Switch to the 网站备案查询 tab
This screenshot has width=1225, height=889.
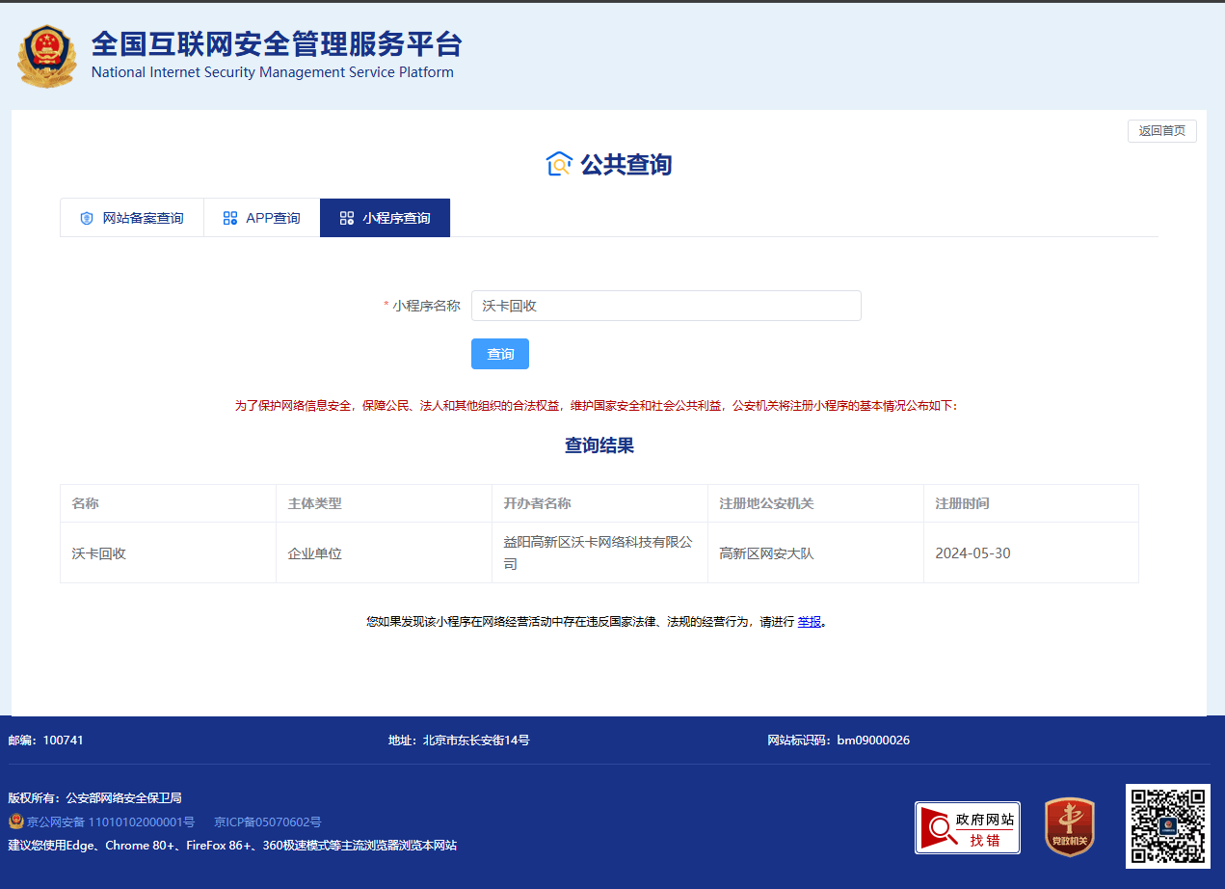[x=132, y=218]
